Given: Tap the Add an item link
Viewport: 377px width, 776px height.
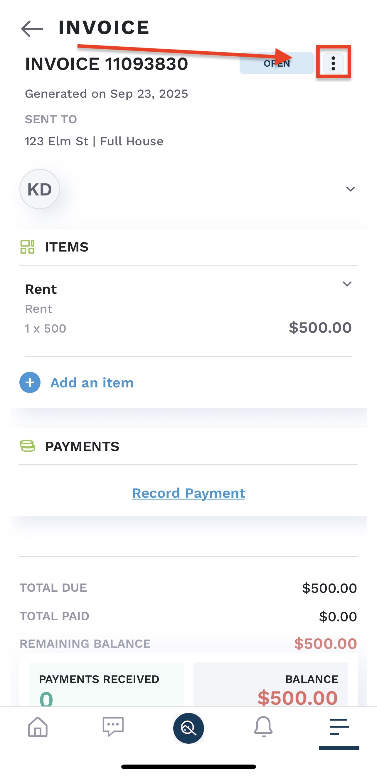Looking at the screenshot, I should [92, 383].
